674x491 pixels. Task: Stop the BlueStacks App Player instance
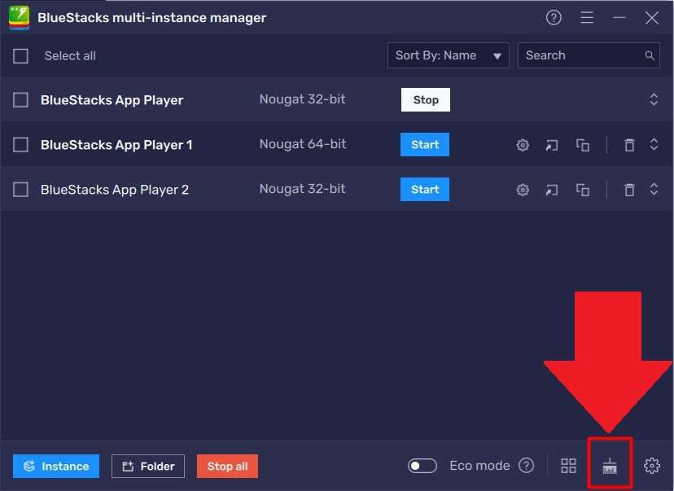tap(426, 100)
